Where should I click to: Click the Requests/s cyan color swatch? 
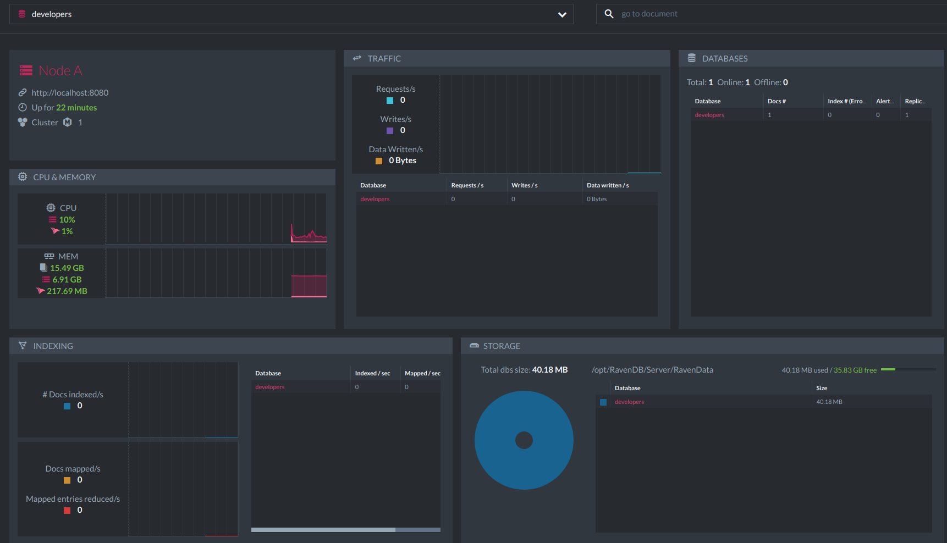[x=390, y=101]
